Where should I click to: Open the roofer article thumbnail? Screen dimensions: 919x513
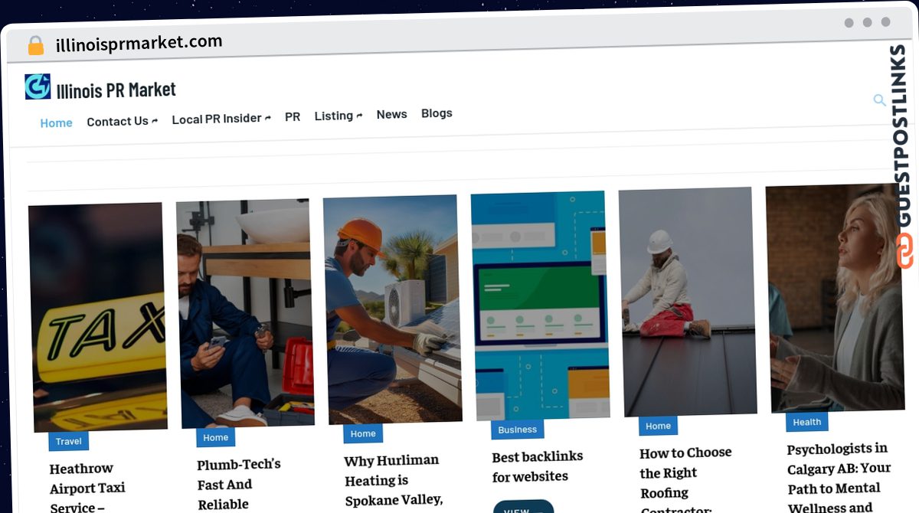(688, 302)
